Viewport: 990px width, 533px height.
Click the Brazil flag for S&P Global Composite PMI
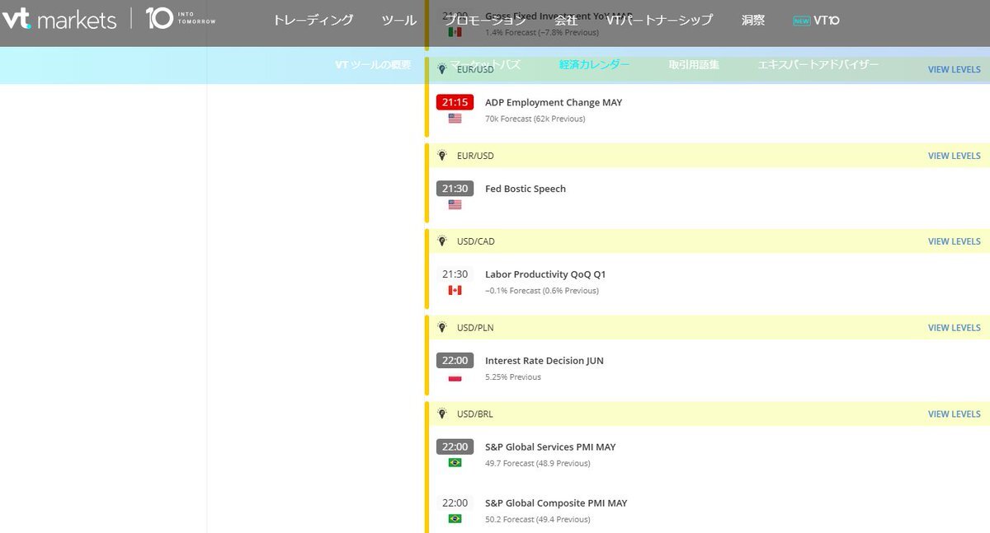455,519
